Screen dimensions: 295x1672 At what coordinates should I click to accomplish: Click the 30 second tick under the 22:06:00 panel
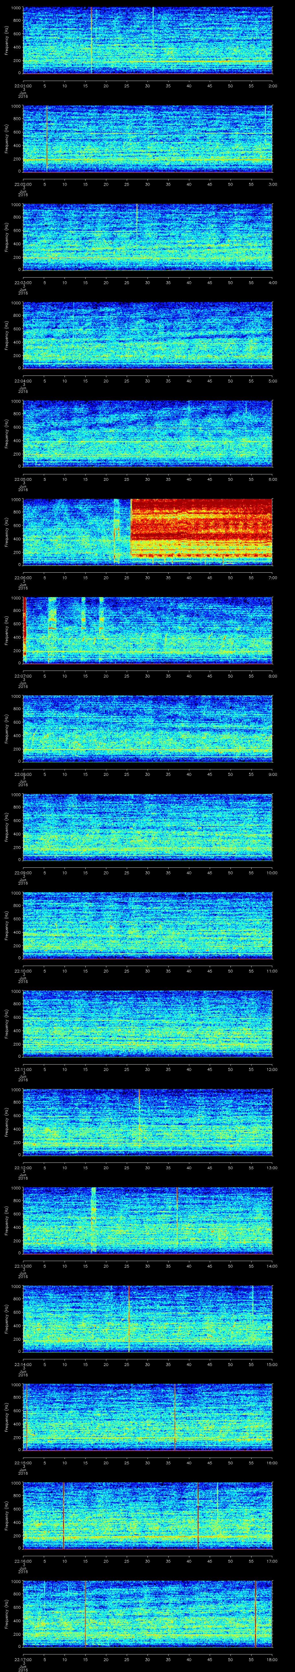pyautogui.click(x=148, y=578)
